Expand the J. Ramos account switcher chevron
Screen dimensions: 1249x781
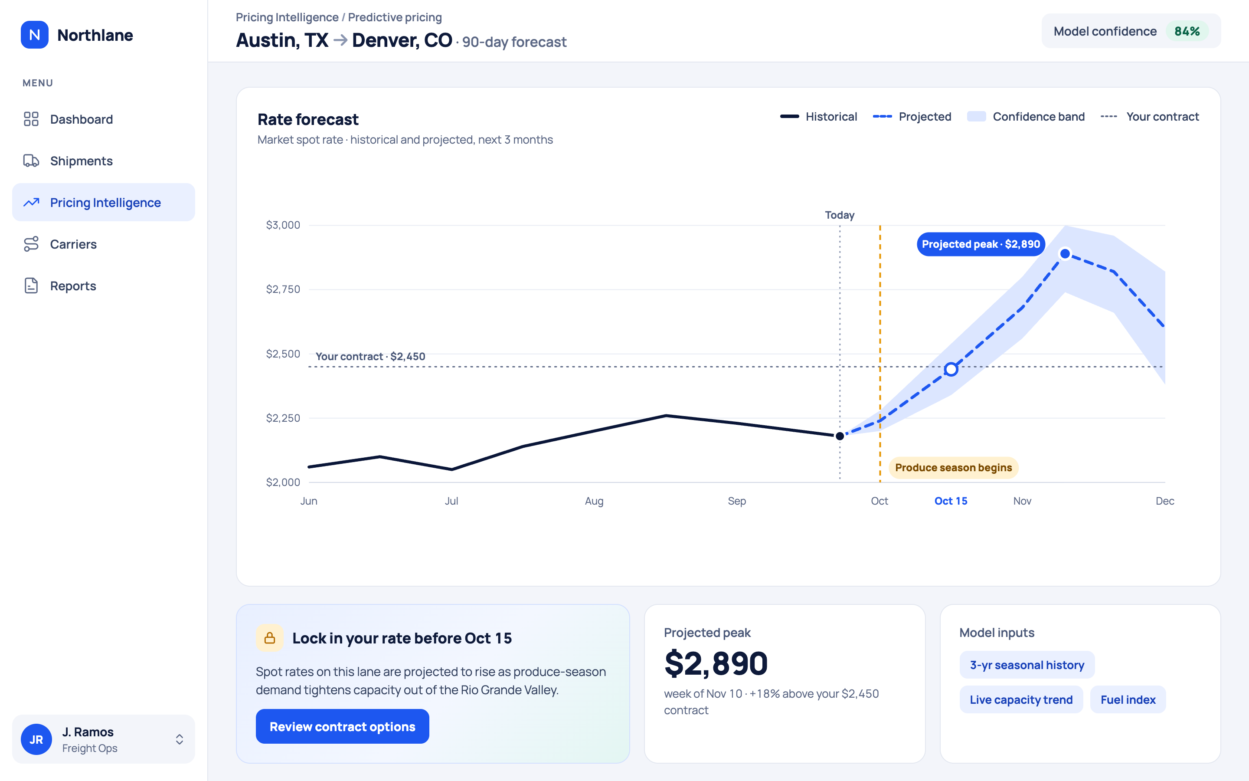[x=179, y=739]
